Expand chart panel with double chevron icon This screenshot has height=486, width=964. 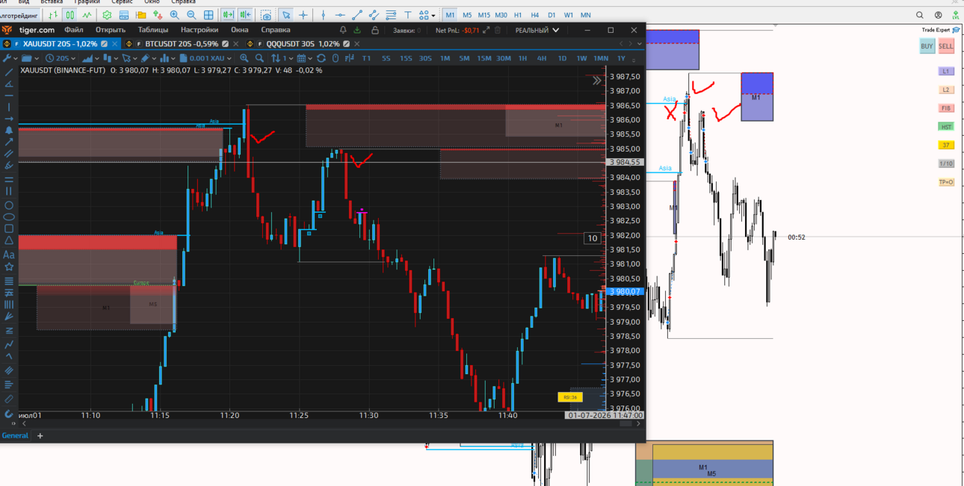tap(596, 80)
